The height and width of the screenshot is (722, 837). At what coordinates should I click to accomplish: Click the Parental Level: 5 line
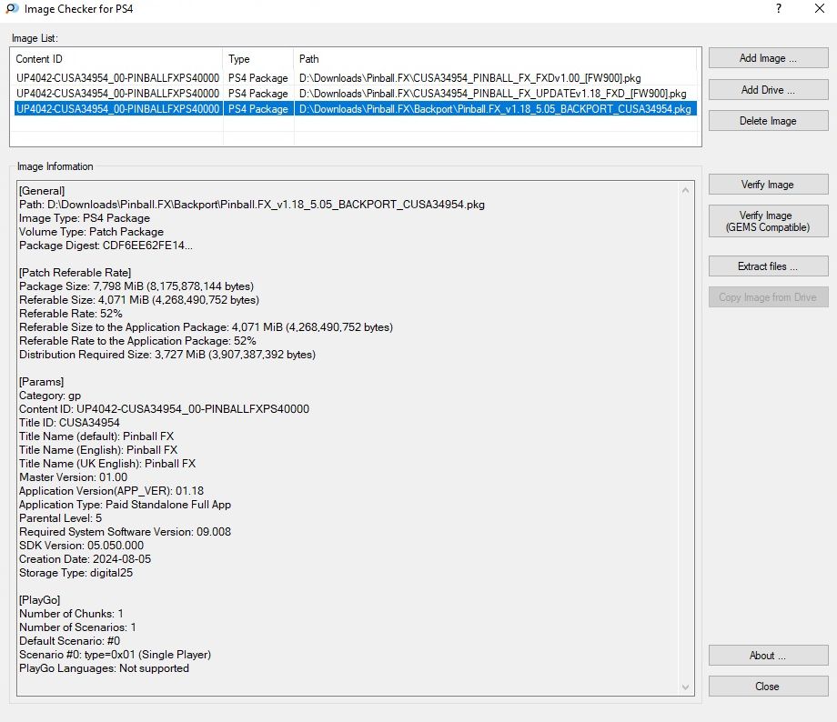(x=60, y=518)
